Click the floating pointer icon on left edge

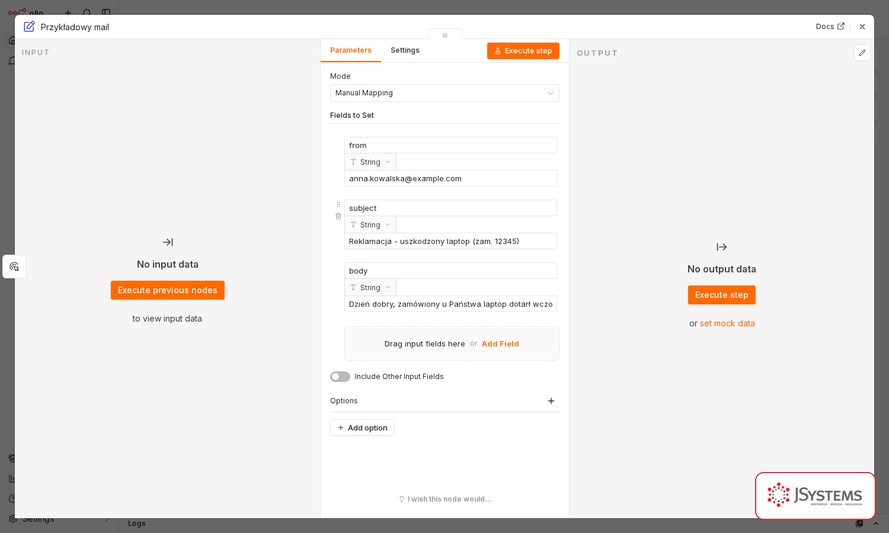pyautogui.click(x=14, y=266)
